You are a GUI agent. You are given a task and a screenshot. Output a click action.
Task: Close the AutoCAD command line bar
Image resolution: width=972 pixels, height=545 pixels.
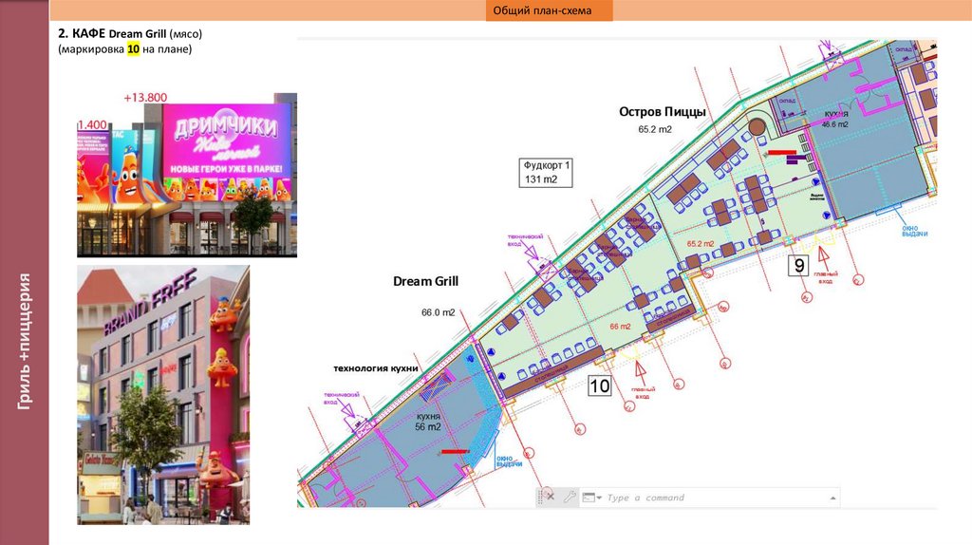(551, 497)
